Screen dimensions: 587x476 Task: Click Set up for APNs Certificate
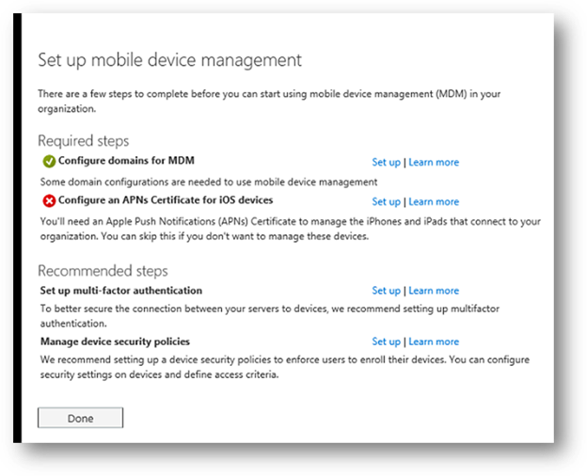tap(386, 201)
